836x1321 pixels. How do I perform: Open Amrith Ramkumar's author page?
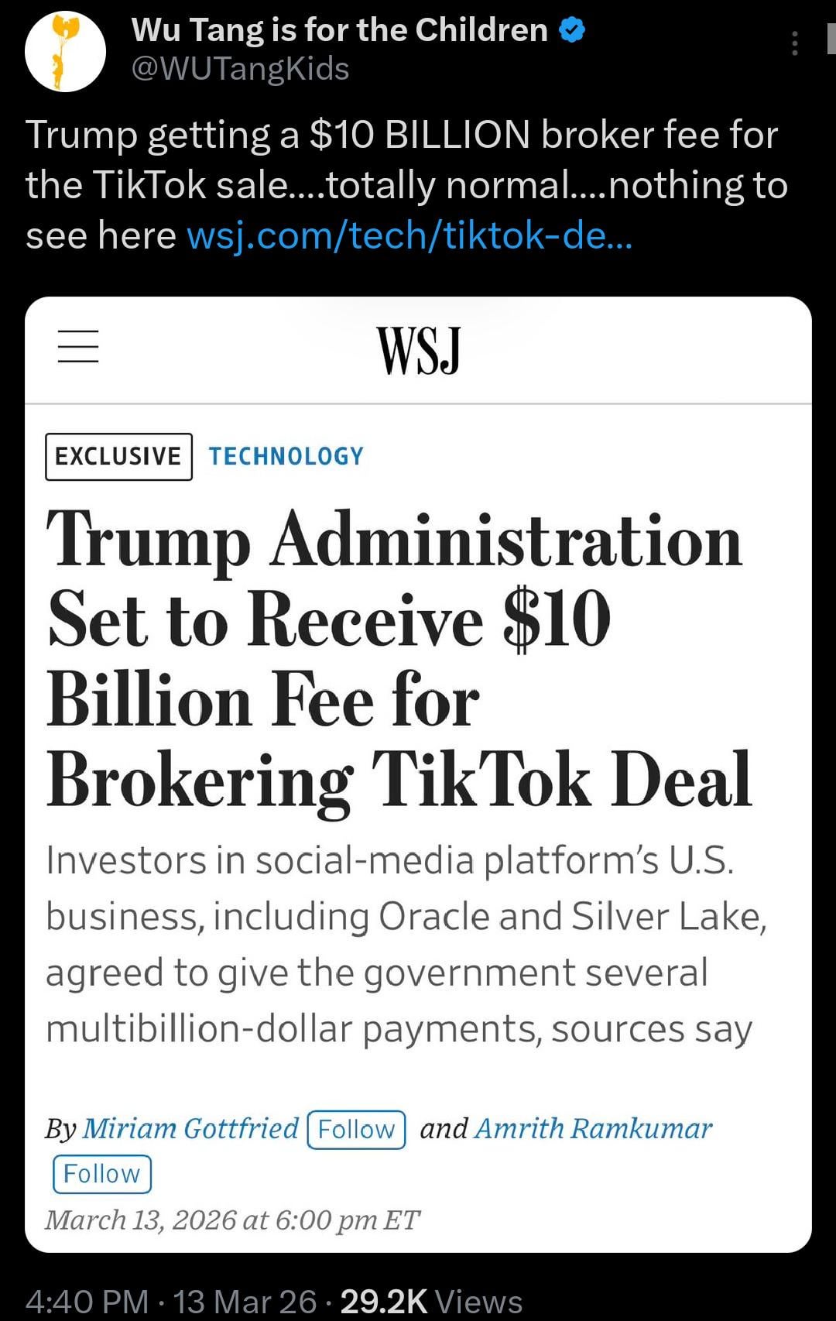pos(593,1128)
